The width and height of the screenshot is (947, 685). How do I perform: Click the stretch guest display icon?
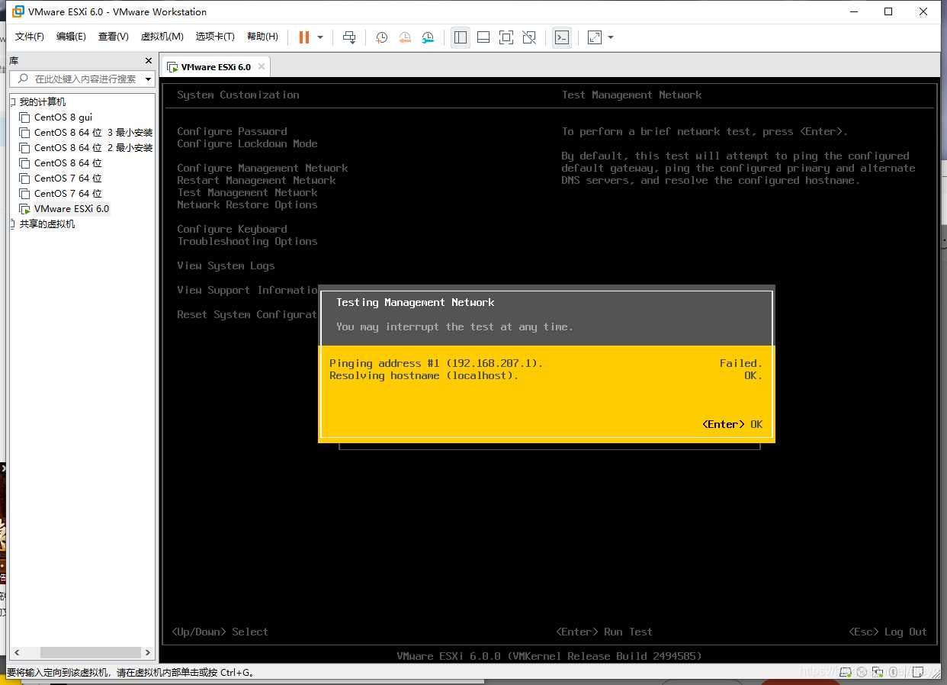[x=595, y=37]
